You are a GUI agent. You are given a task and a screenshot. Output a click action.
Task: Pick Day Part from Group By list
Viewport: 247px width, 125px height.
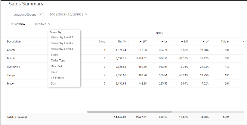click(57, 66)
